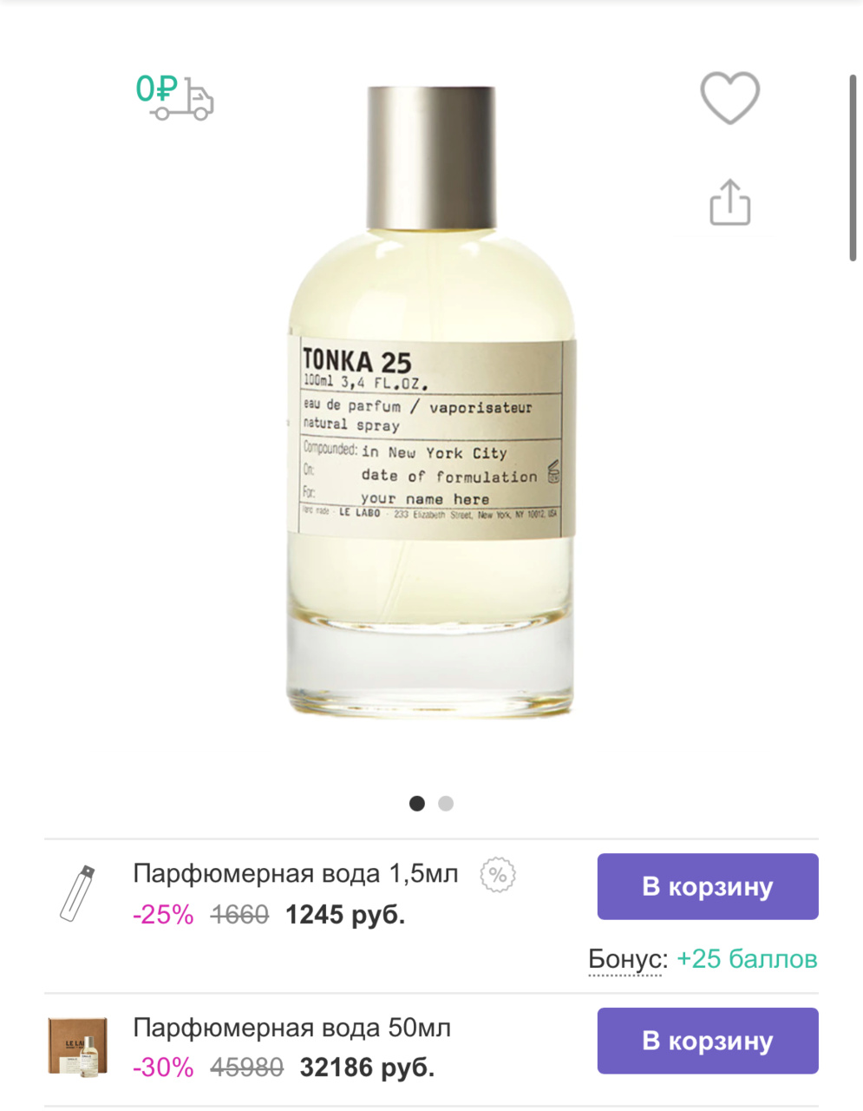The width and height of the screenshot is (863, 1111).
Task: Tap the 1245 руб. price
Action: click(345, 915)
